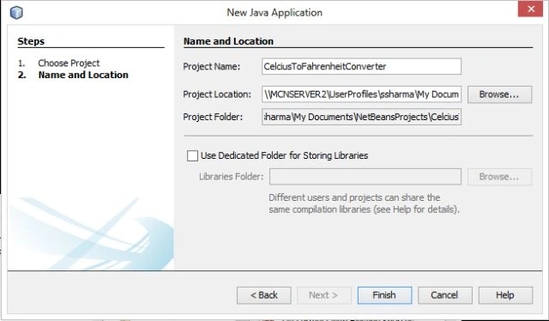Screen dimensions: 549x321
Task: Click the Project Name input field
Action: pos(361,66)
